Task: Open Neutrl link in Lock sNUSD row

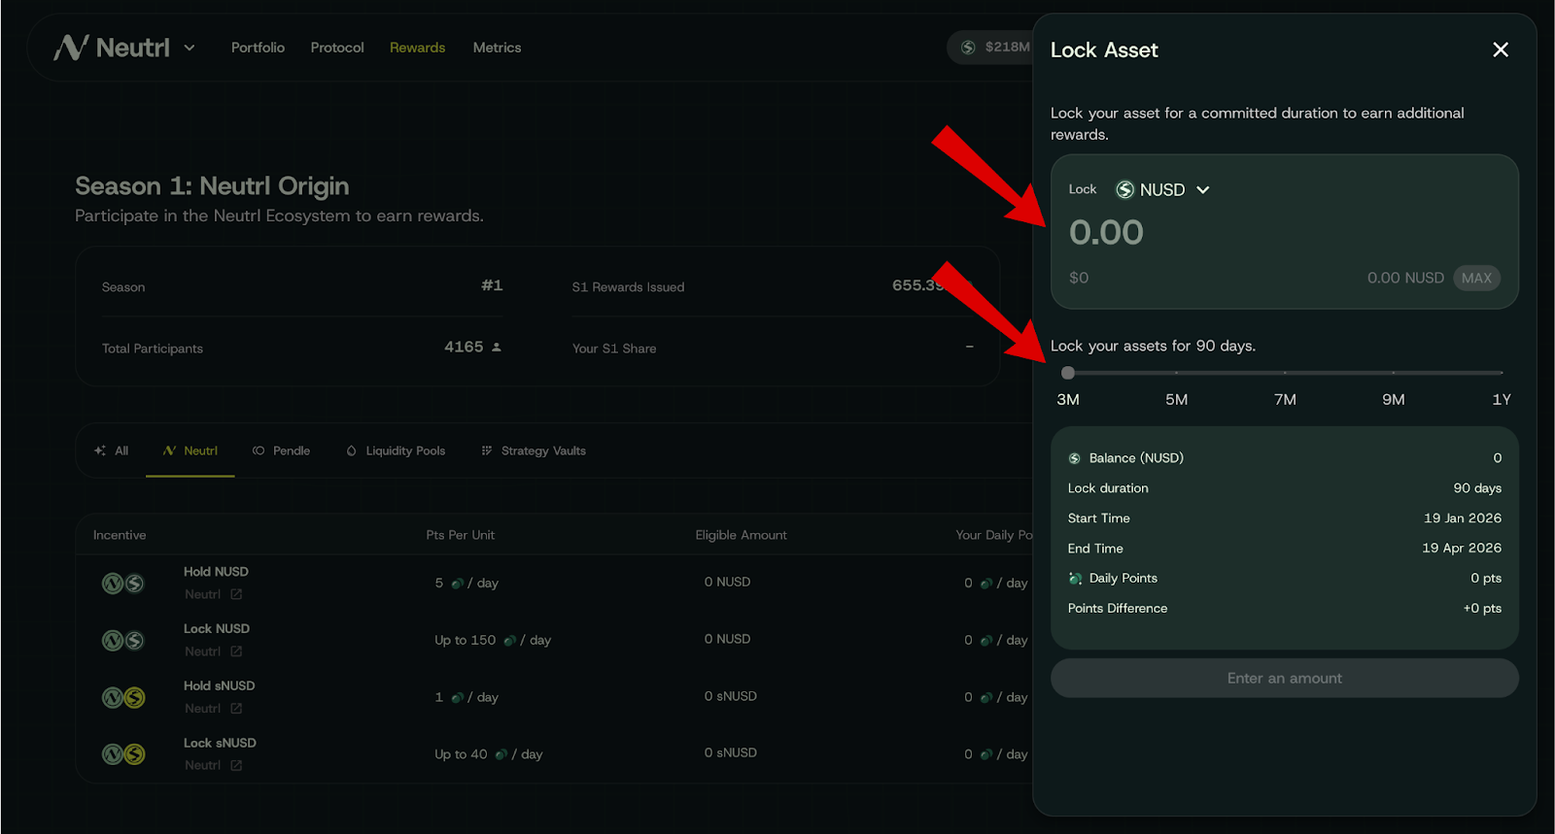Action: tap(214, 765)
